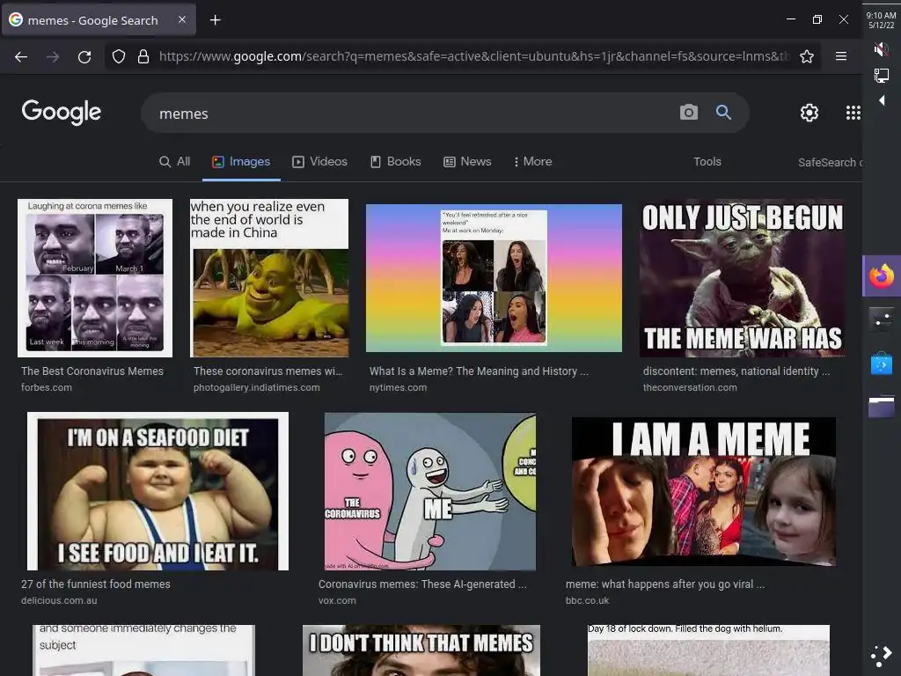This screenshot has height=676, width=901.
Task: Open 27 of the funniest food memes link
Action: 96,584
